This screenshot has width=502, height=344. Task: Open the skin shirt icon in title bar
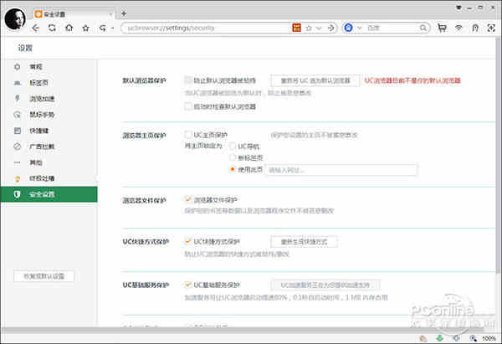pos(458,8)
